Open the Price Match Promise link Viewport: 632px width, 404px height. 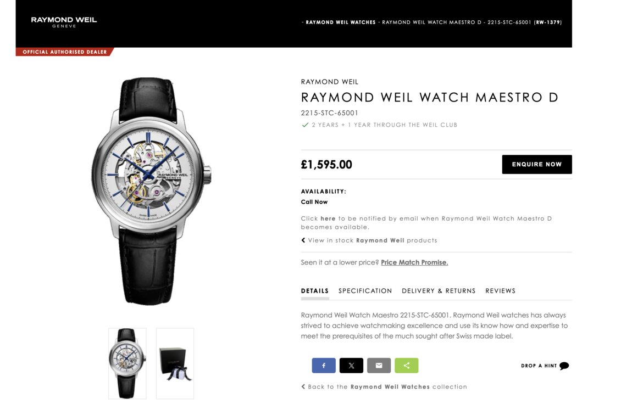(x=414, y=262)
